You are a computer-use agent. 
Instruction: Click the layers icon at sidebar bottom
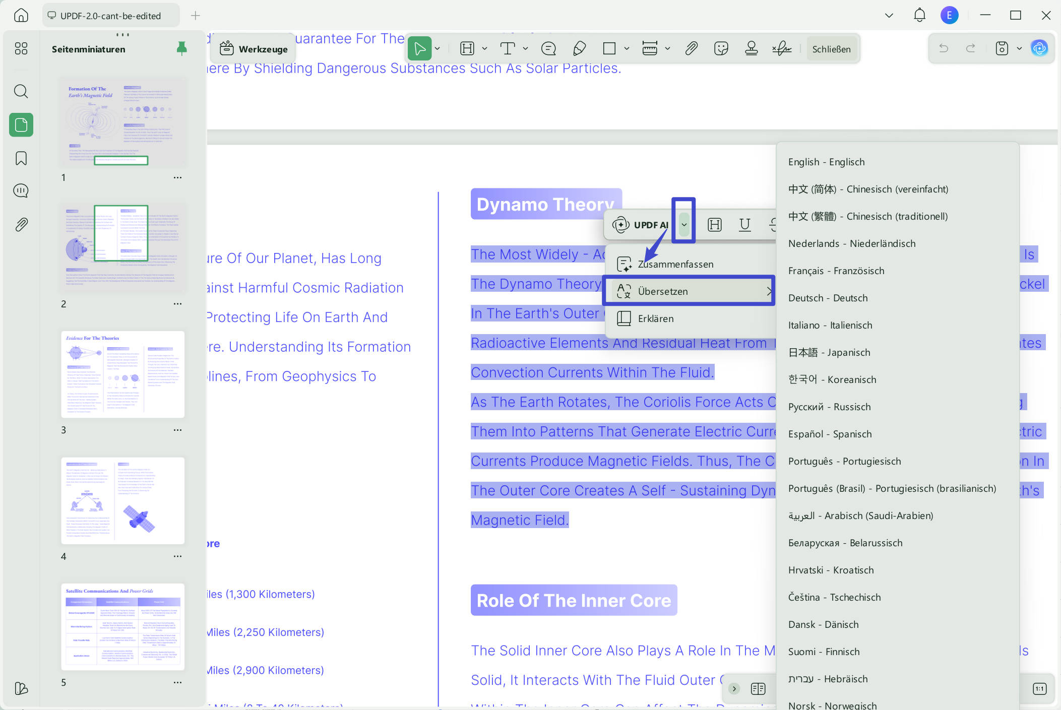[x=21, y=688]
